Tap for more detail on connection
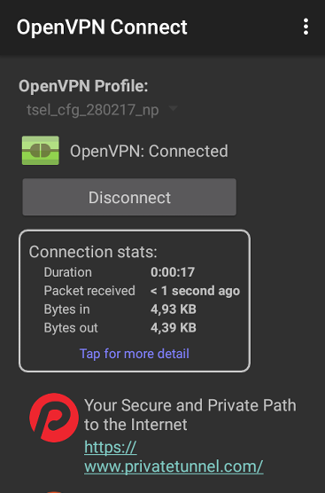The width and height of the screenshot is (325, 493). coord(135,354)
